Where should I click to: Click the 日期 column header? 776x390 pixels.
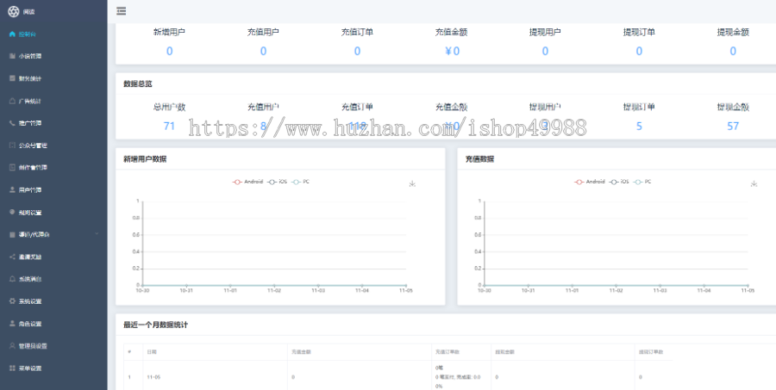click(x=152, y=352)
